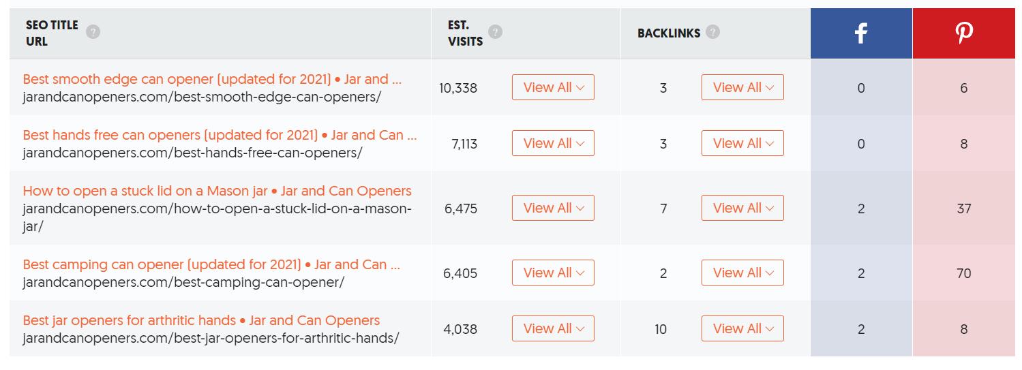Viewport: 1022px width, 370px height.
Task: Expand backlinks View All for camping can opener
Action: click(742, 273)
